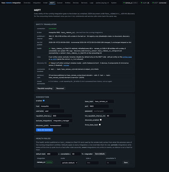The width and height of the screenshot is (169, 172).
Task: Click Republish everything button
Action: point(45,88)
